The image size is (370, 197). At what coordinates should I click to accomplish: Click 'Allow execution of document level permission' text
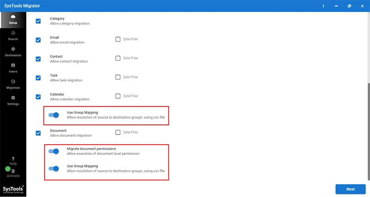pyautogui.click(x=103, y=154)
